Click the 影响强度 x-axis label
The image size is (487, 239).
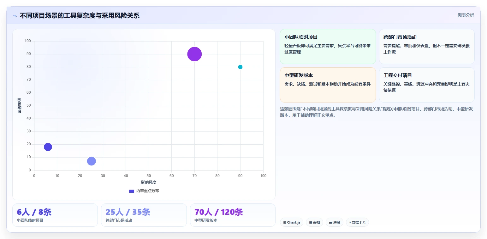(149, 182)
